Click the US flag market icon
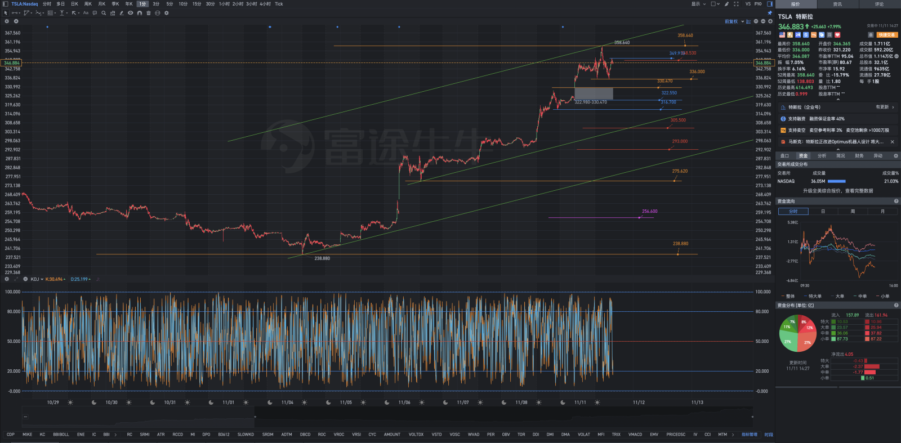 [782, 35]
